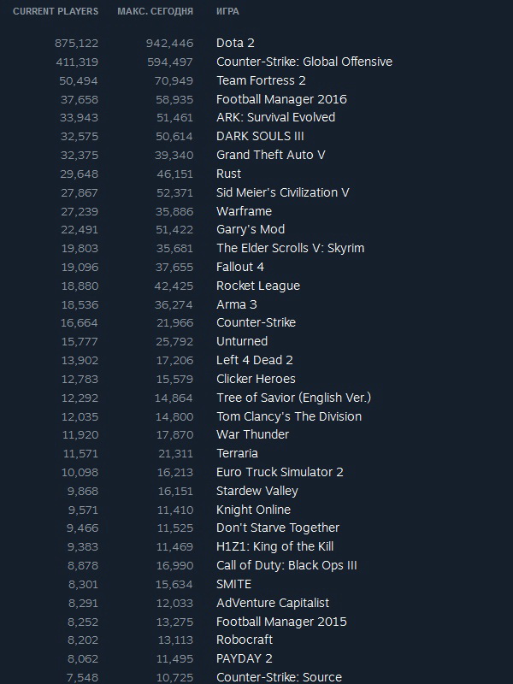Open Counter-Strike: Source game page
Viewport: 513px width, 684px height.
click(279, 677)
